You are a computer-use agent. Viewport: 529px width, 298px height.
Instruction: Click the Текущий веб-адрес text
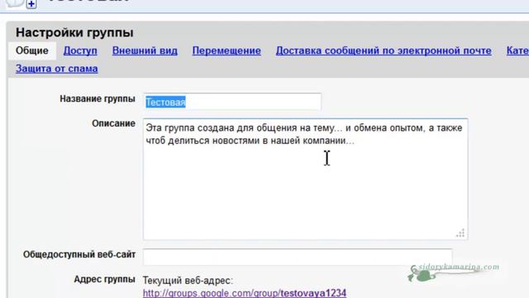pyautogui.click(x=188, y=281)
